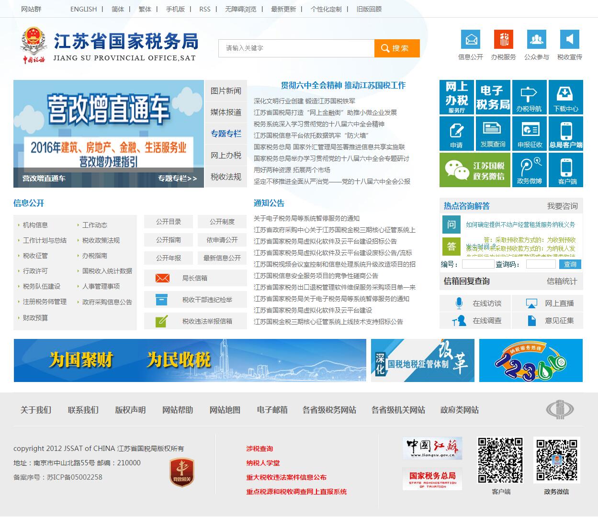Viewport: 598px width, 517px height.
Task: Open 关于电子税务局等系统暂停服务的通知
Action: (x=306, y=218)
